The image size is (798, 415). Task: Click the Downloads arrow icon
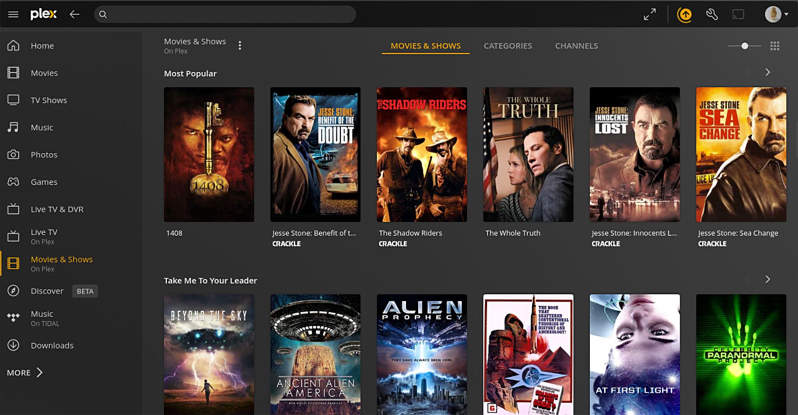13,345
